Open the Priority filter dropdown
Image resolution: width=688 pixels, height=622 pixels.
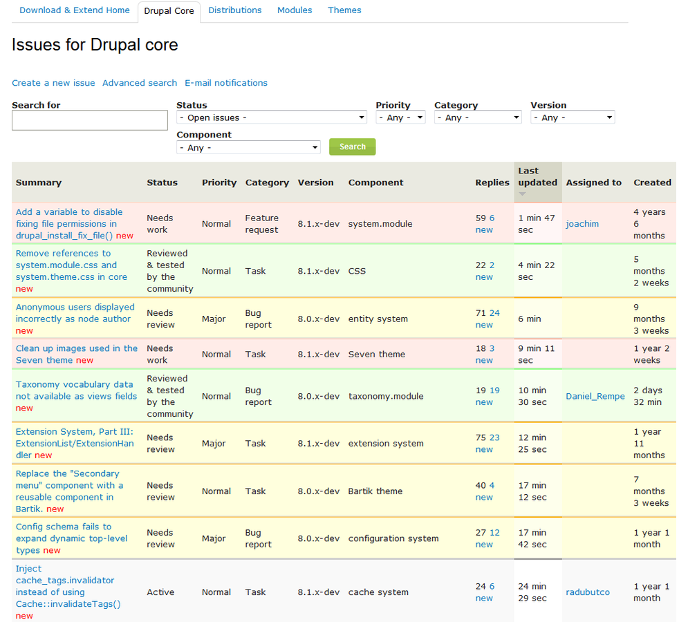400,117
